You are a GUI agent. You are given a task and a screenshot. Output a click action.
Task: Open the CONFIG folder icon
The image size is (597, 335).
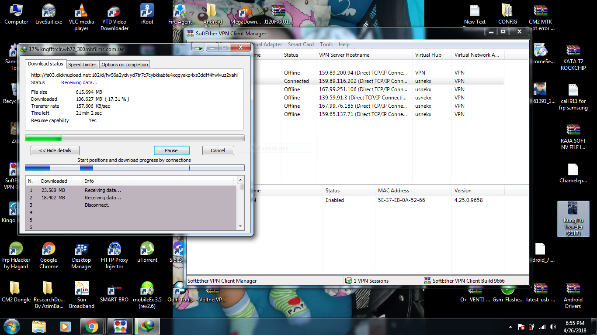click(507, 14)
